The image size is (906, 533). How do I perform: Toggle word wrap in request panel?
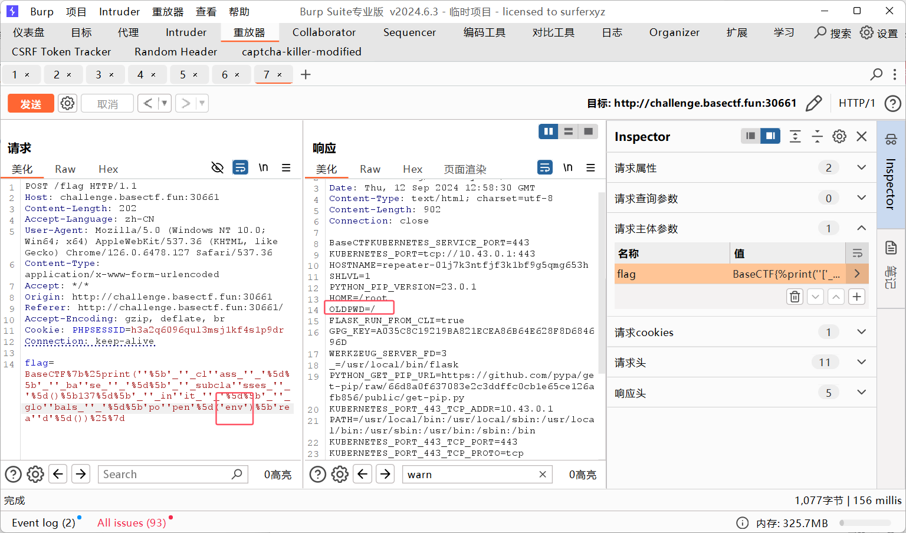coord(240,167)
